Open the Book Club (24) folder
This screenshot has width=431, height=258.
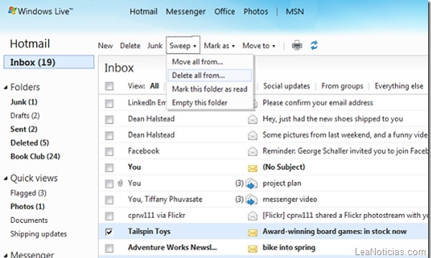35,156
